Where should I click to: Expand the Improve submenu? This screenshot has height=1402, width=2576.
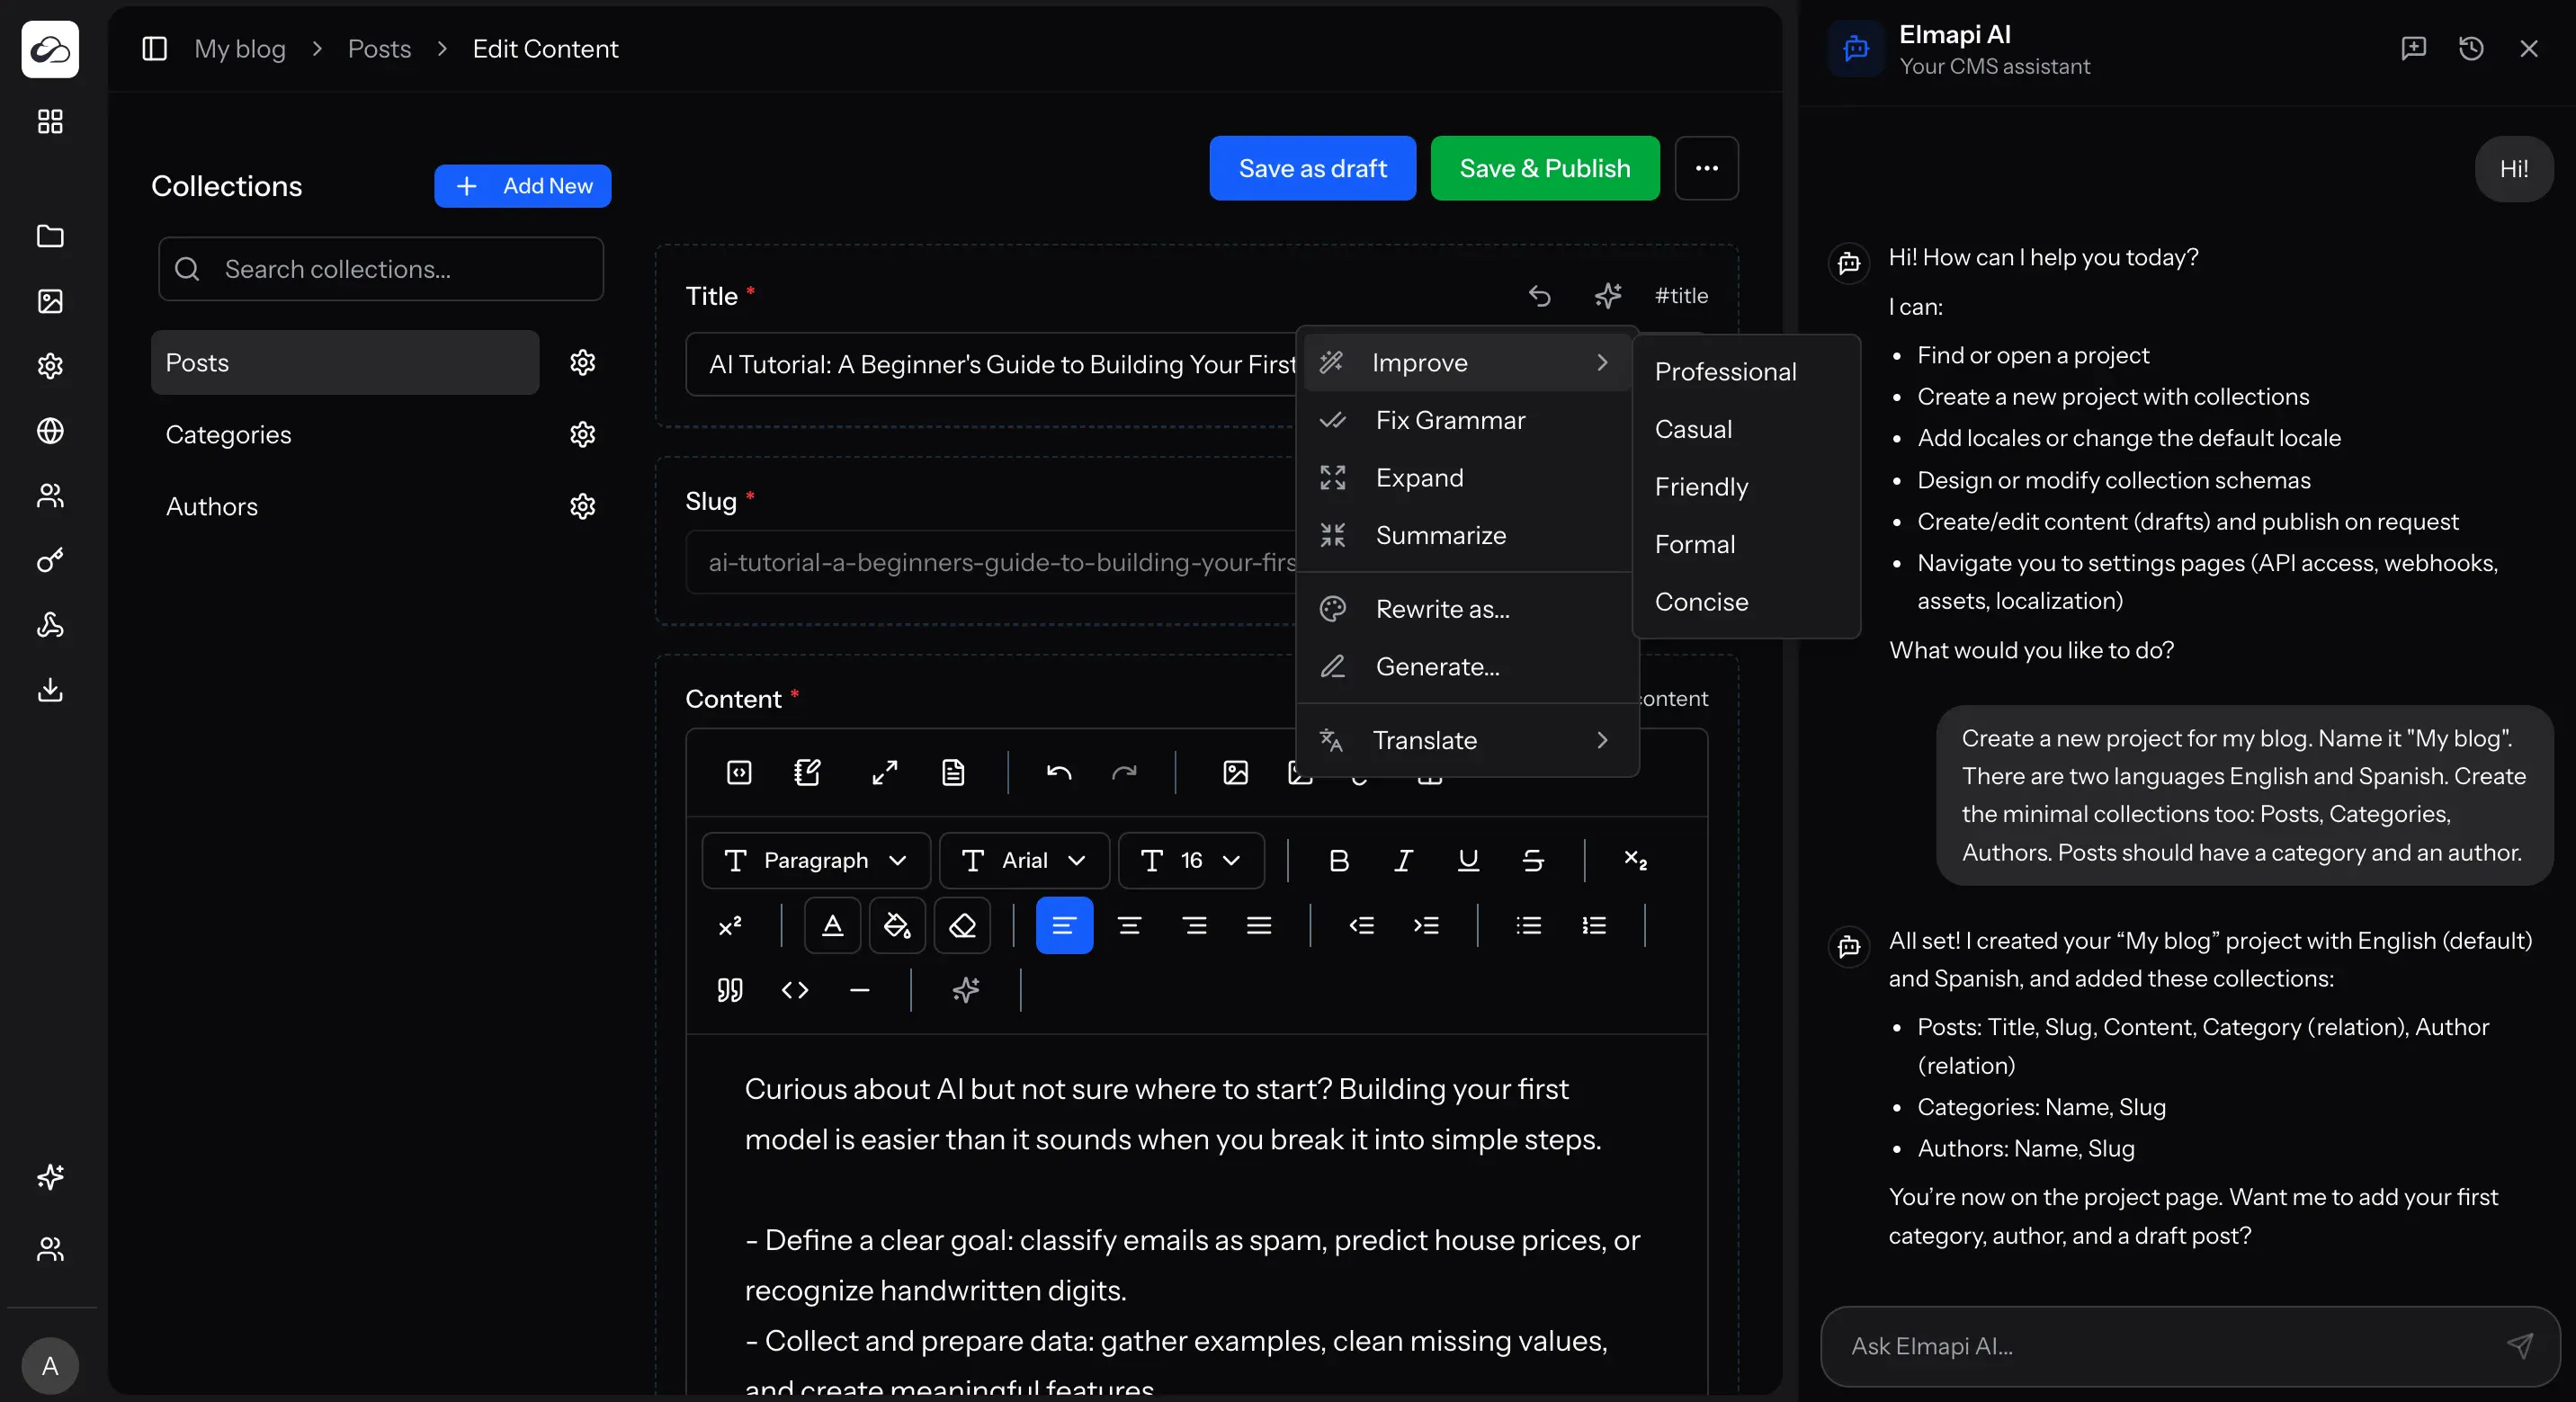(x=1466, y=362)
